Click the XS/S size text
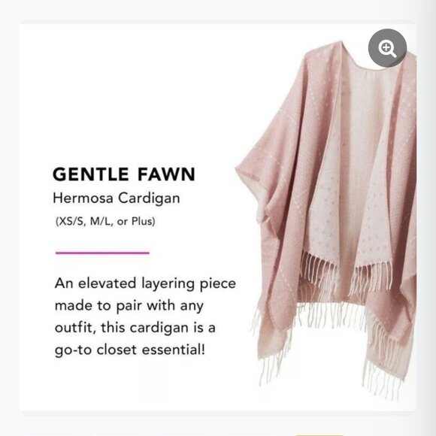This screenshot has height=436, width=436. [x=71, y=222]
